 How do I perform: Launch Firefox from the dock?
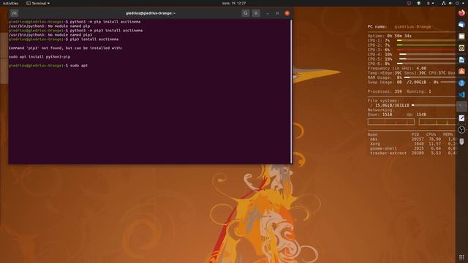click(x=461, y=13)
